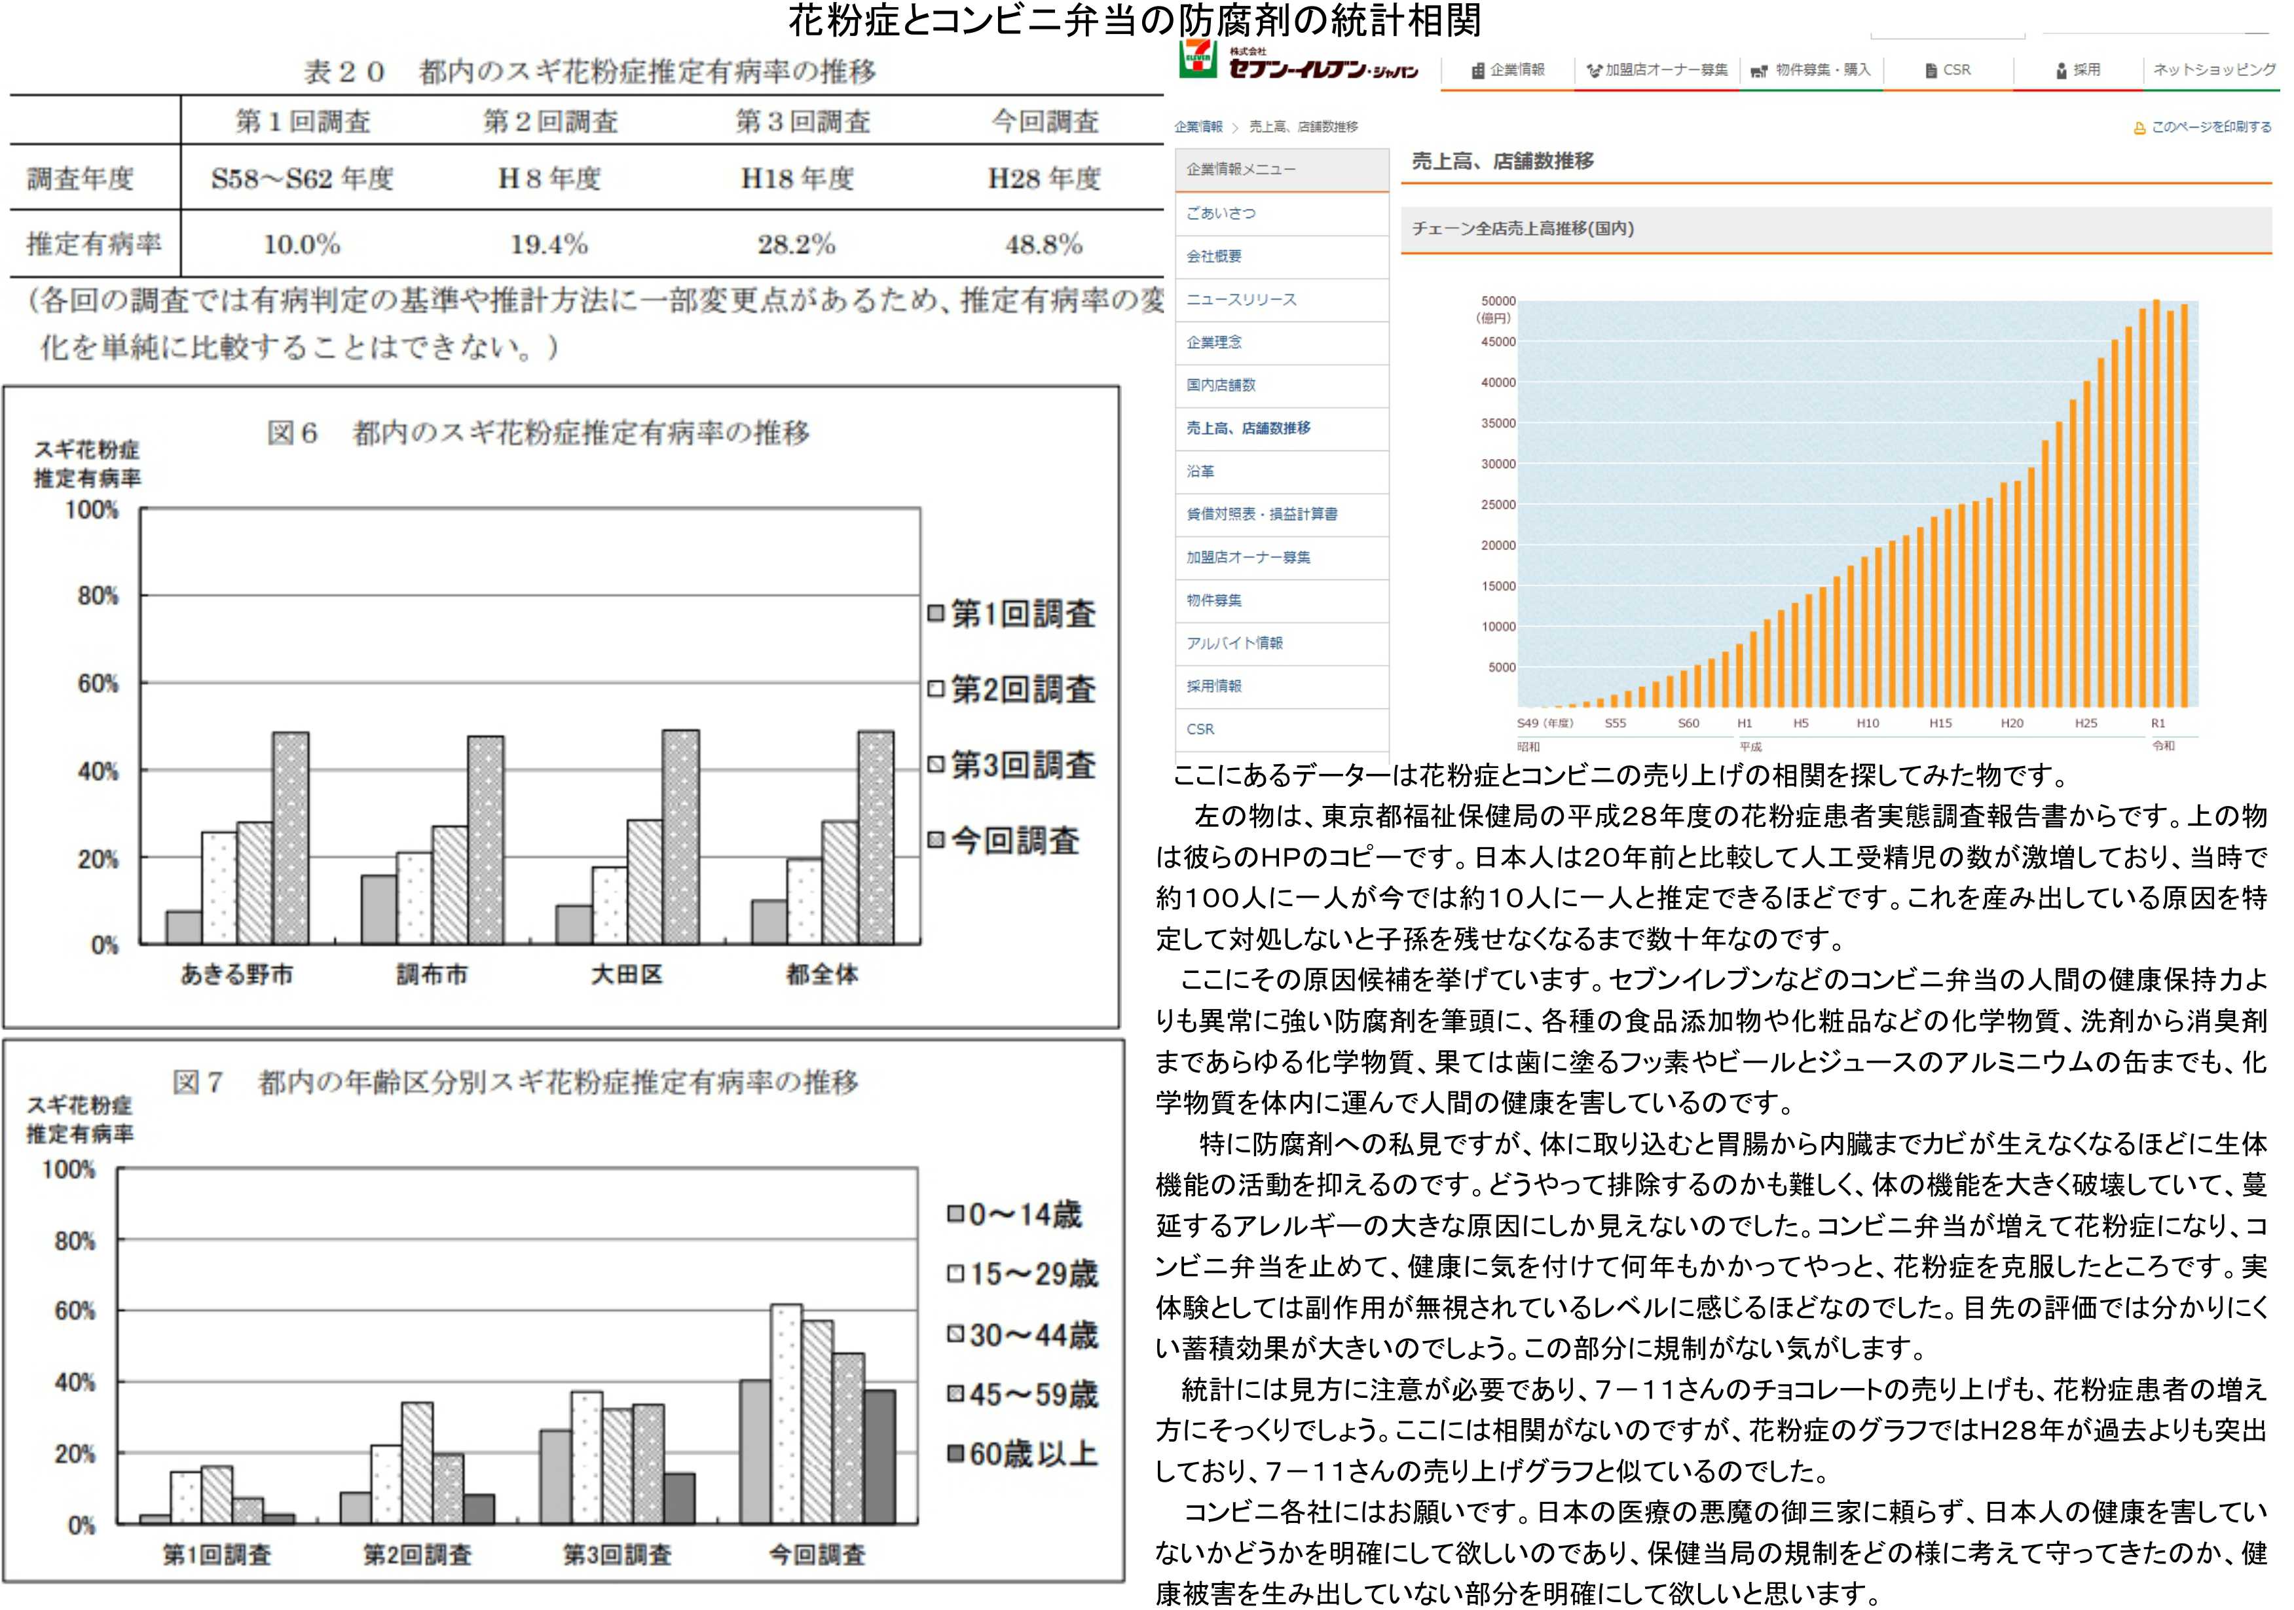Open ニュースリリース in the sidebar menu

[x=1282, y=300]
